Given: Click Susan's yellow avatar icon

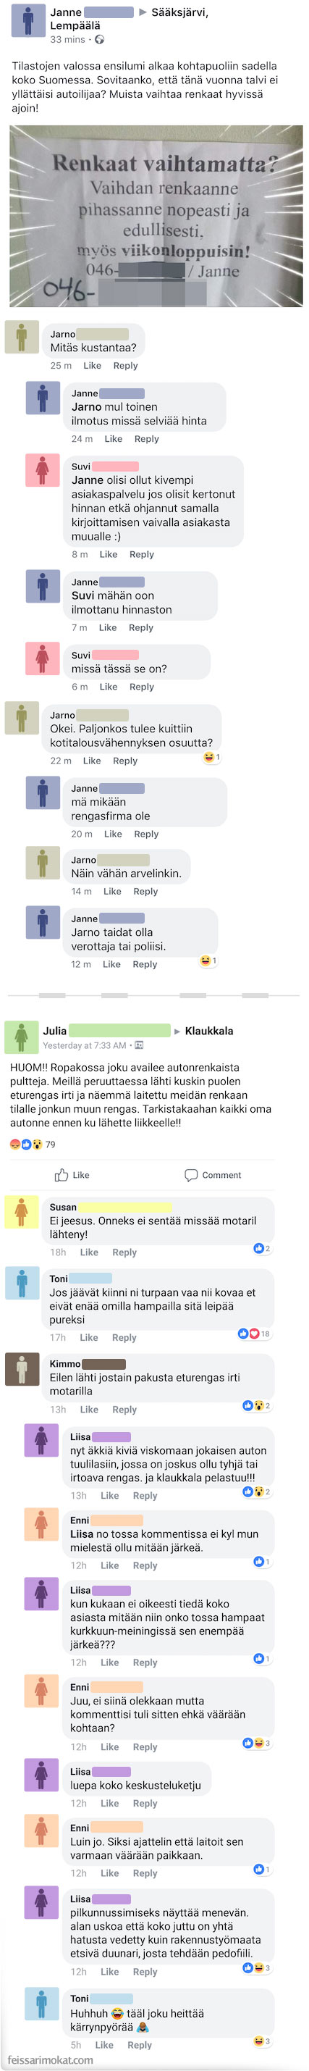Looking at the screenshot, I should [21, 1212].
